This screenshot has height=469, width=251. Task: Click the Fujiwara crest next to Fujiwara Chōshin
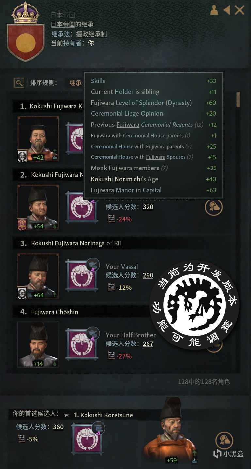click(x=81, y=344)
